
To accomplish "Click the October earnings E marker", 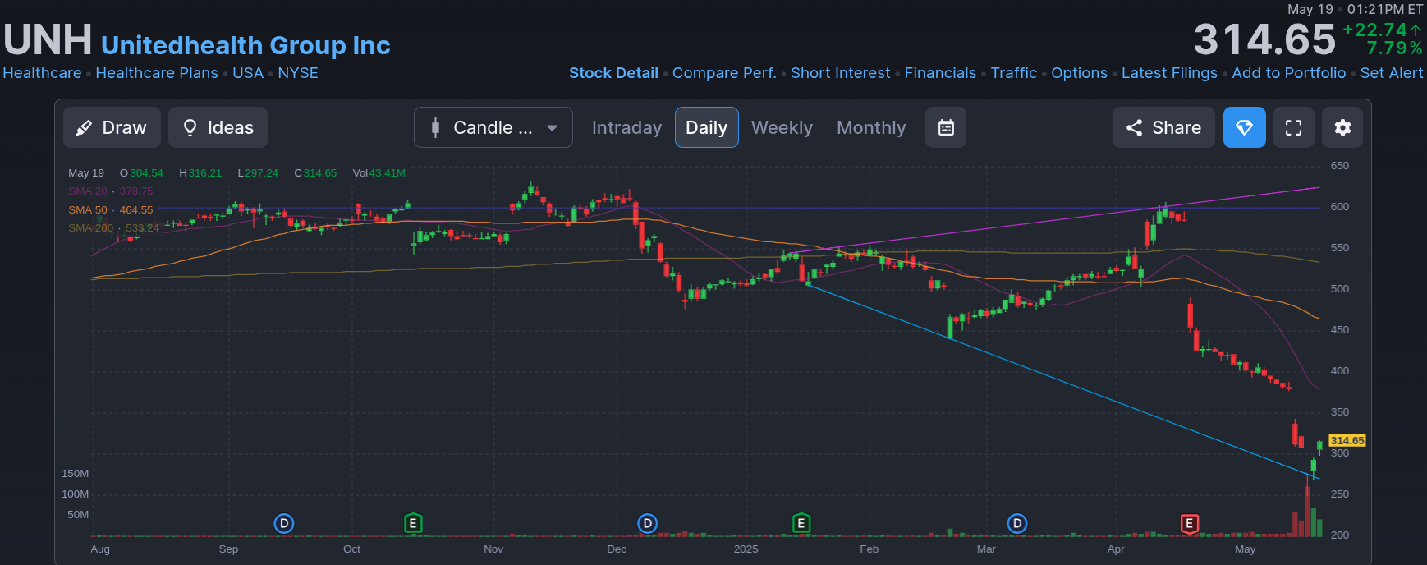I will point(414,523).
